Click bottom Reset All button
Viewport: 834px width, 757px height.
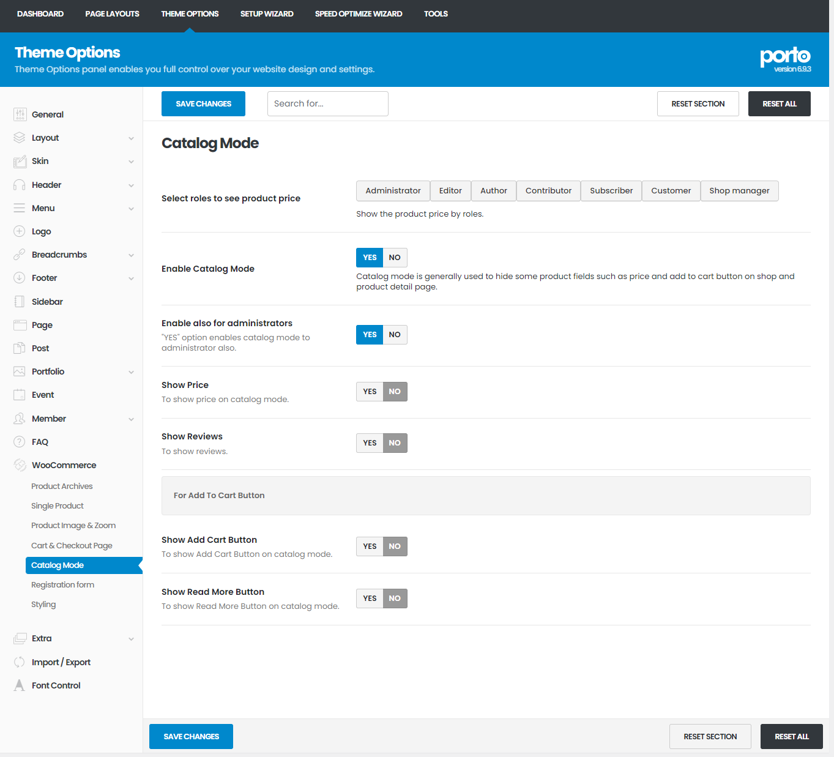[x=792, y=737]
